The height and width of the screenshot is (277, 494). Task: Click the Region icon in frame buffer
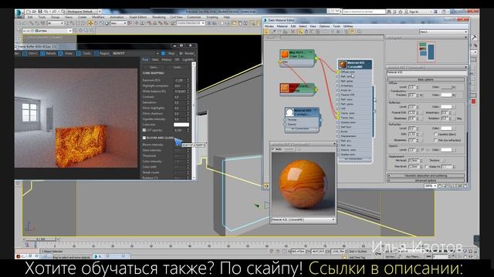tap(96, 54)
